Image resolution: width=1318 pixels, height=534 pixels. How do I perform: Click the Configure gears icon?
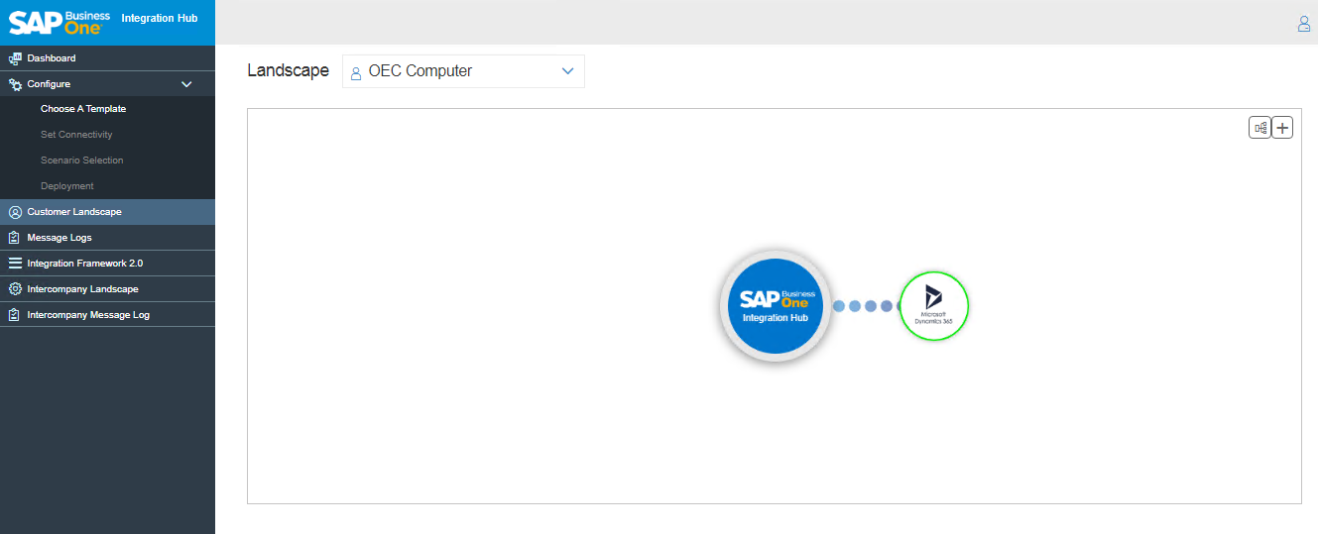point(15,84)
